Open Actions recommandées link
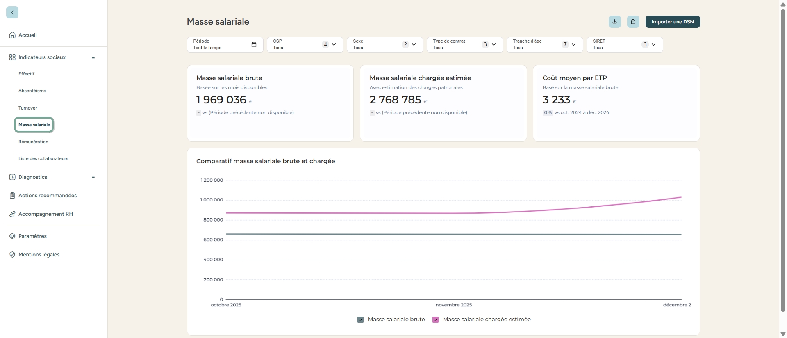The width and height of the screenshot is (787, 338). [x=47, y=196]
